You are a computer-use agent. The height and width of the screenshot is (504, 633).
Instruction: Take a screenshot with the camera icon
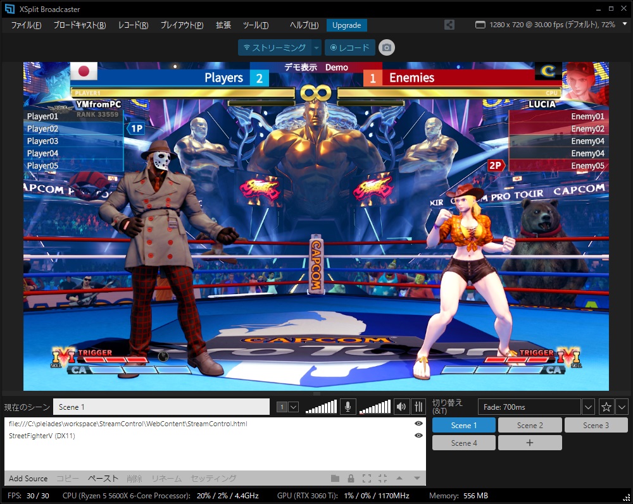(386, 47)
